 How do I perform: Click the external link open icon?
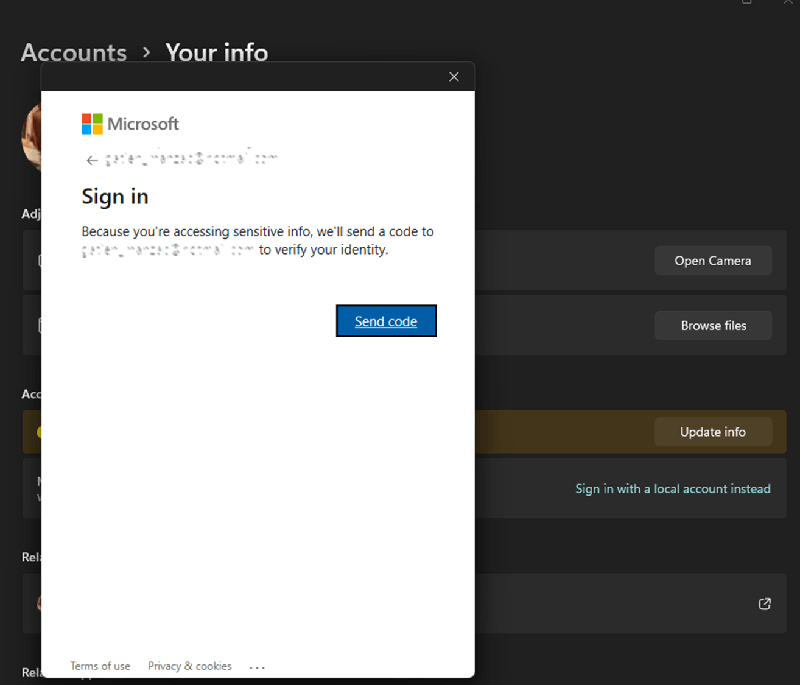point(765,604)
